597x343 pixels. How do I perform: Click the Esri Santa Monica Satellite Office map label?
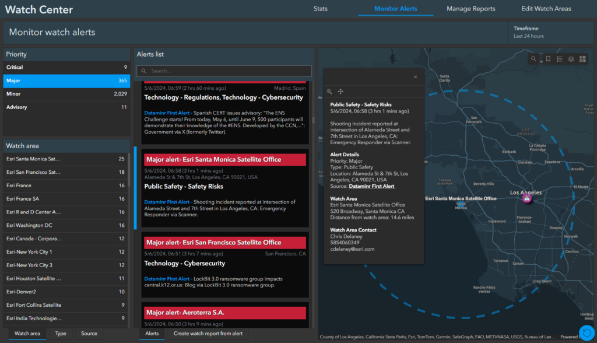tap(461, 198)
